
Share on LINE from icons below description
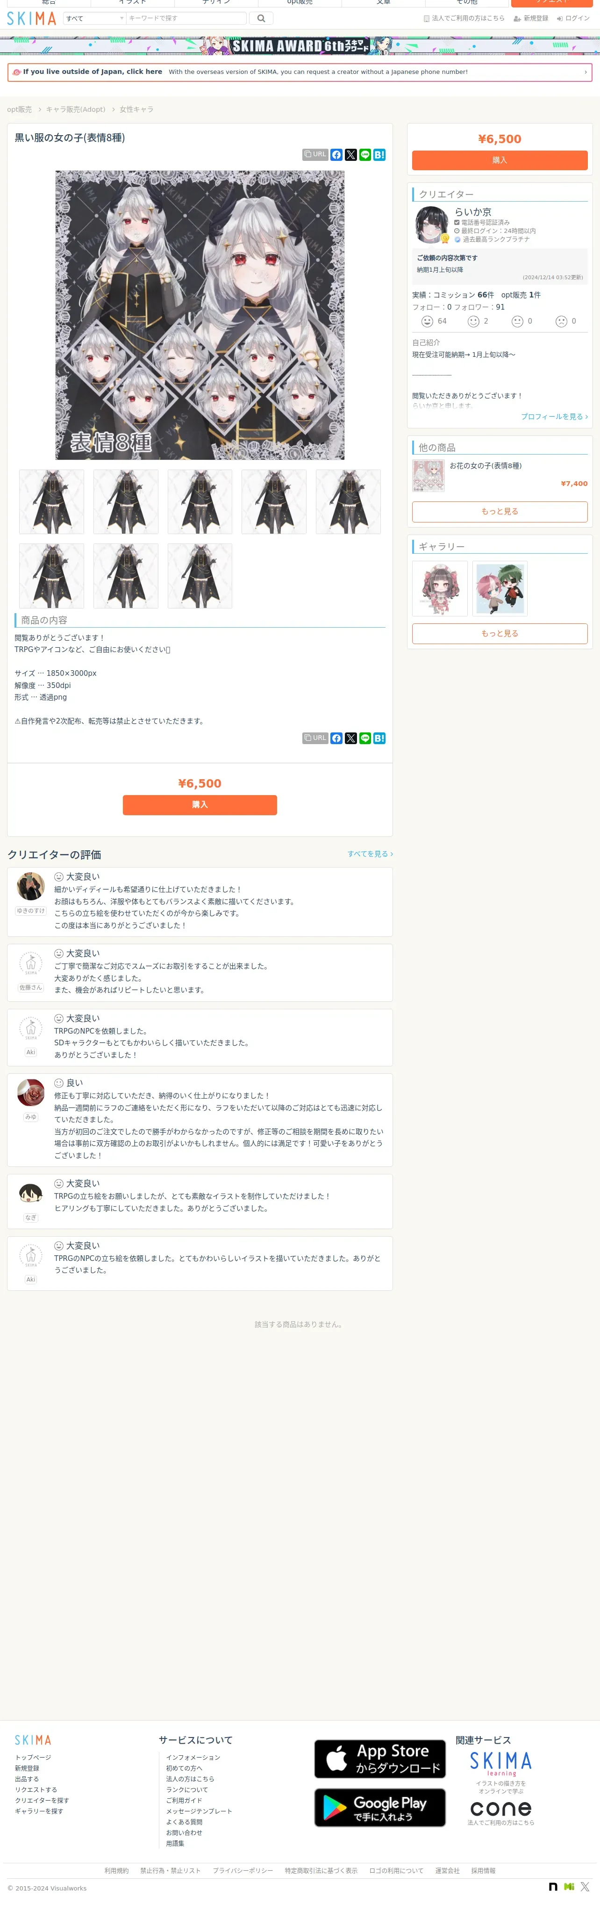point(365,738)
